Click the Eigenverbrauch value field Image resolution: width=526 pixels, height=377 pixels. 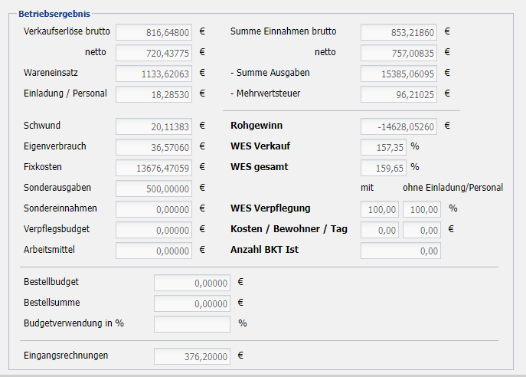tap(153, 146)
